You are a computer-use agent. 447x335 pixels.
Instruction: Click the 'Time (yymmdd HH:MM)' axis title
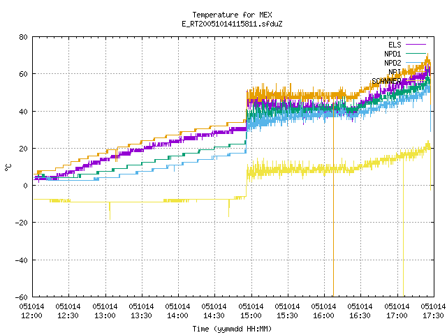click(x=232, y=329)
